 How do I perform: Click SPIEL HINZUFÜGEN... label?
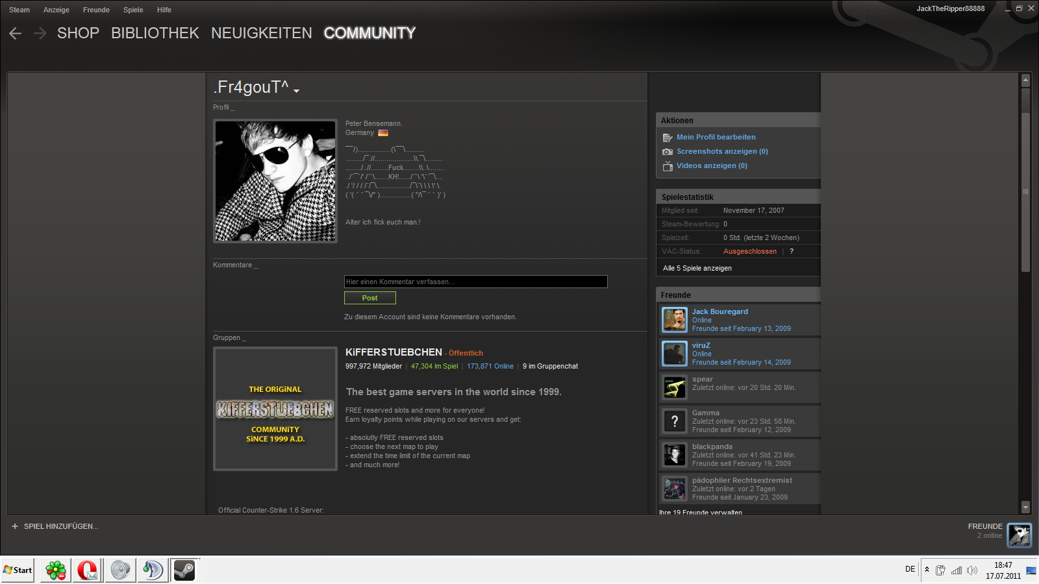pos(61,526)
